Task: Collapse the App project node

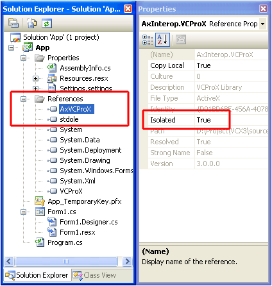Action: click(x=11, y=47)
